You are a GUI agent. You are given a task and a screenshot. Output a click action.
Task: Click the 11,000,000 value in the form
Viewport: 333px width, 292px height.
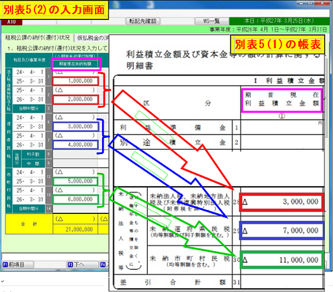click(299, 259)
